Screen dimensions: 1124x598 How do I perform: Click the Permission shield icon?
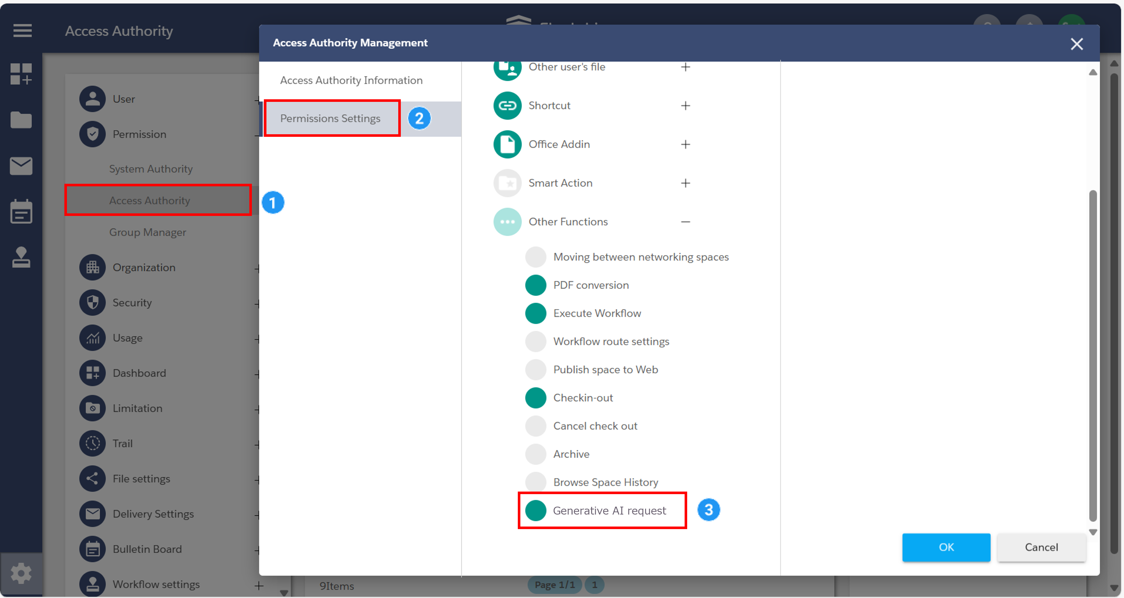tap(92, 134)
